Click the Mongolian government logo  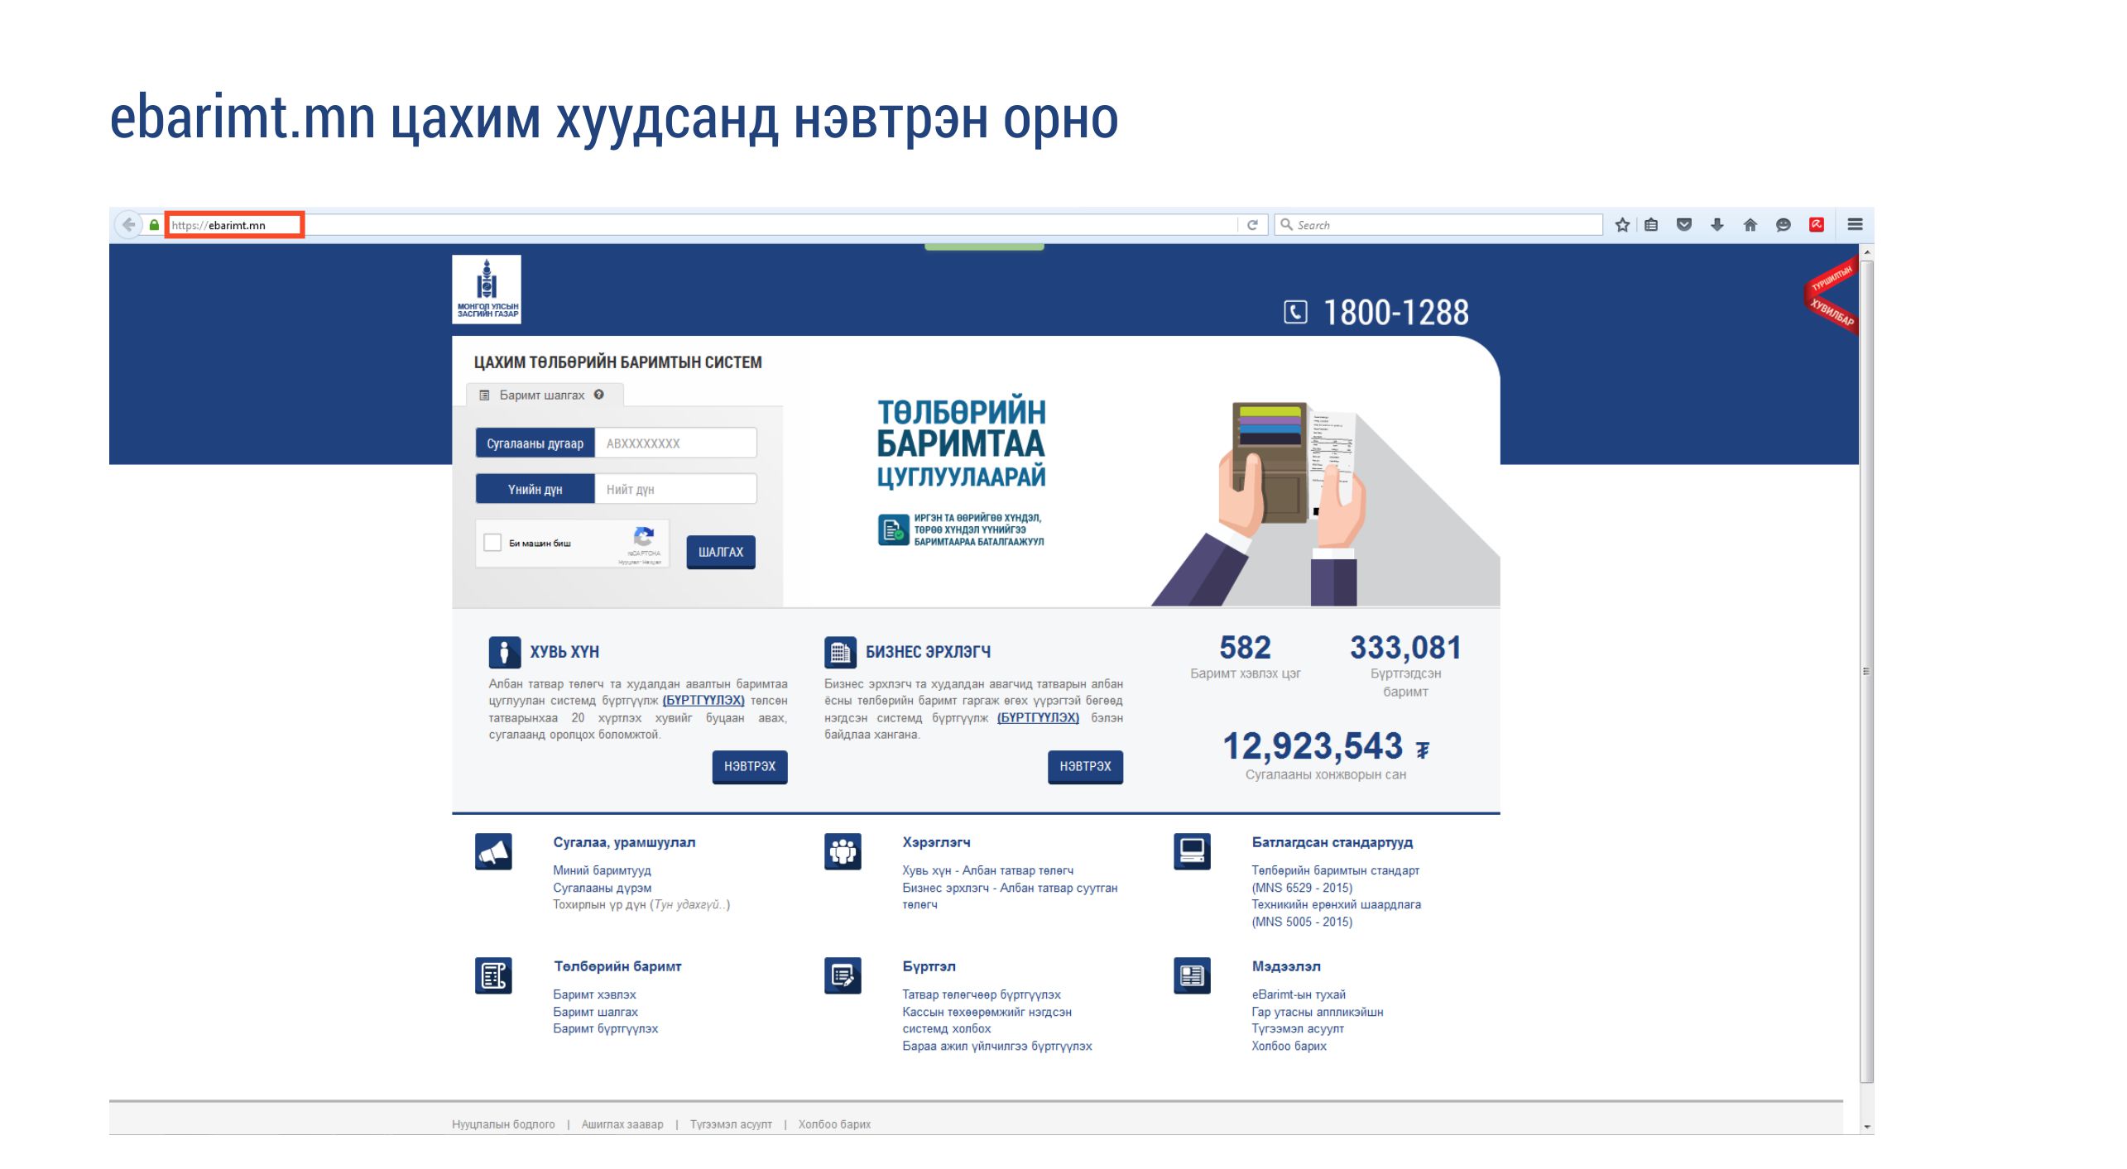click(487, 289)
